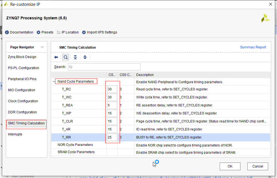Click the T_WP value field
This screenshot has width=277, height=178.
click(112, 113)
